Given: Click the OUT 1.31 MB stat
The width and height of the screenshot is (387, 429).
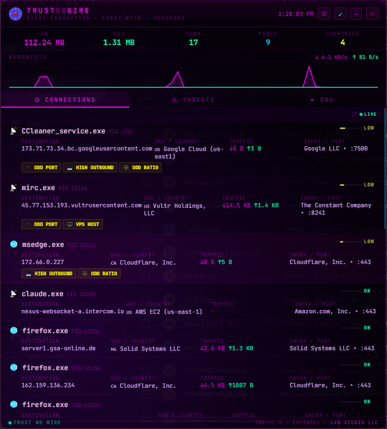Looking at the screenshot, I should 119,39.
